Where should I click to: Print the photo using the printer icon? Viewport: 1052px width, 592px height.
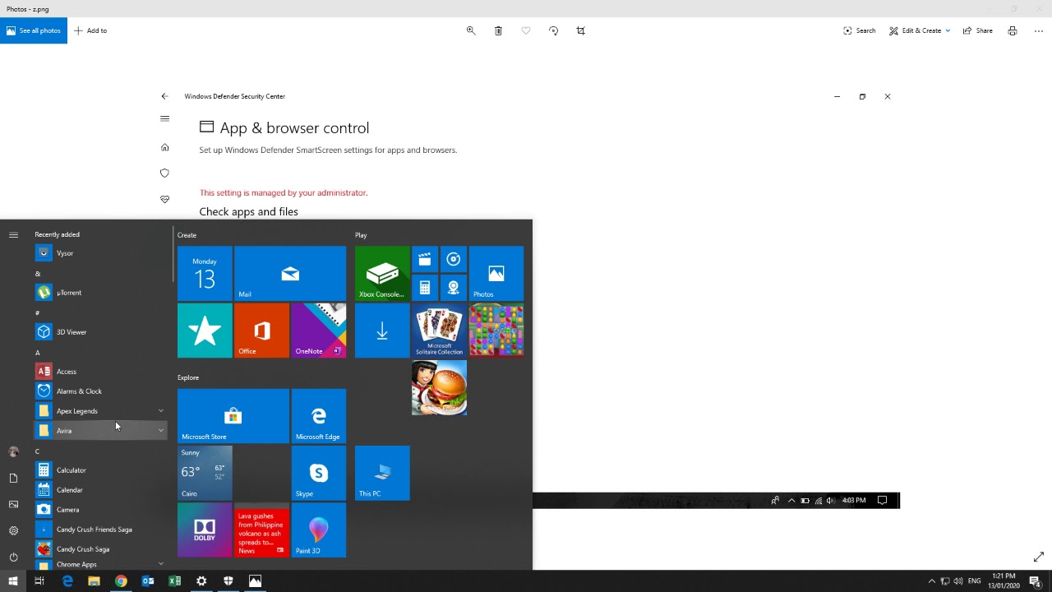(x=1013, y=30)
